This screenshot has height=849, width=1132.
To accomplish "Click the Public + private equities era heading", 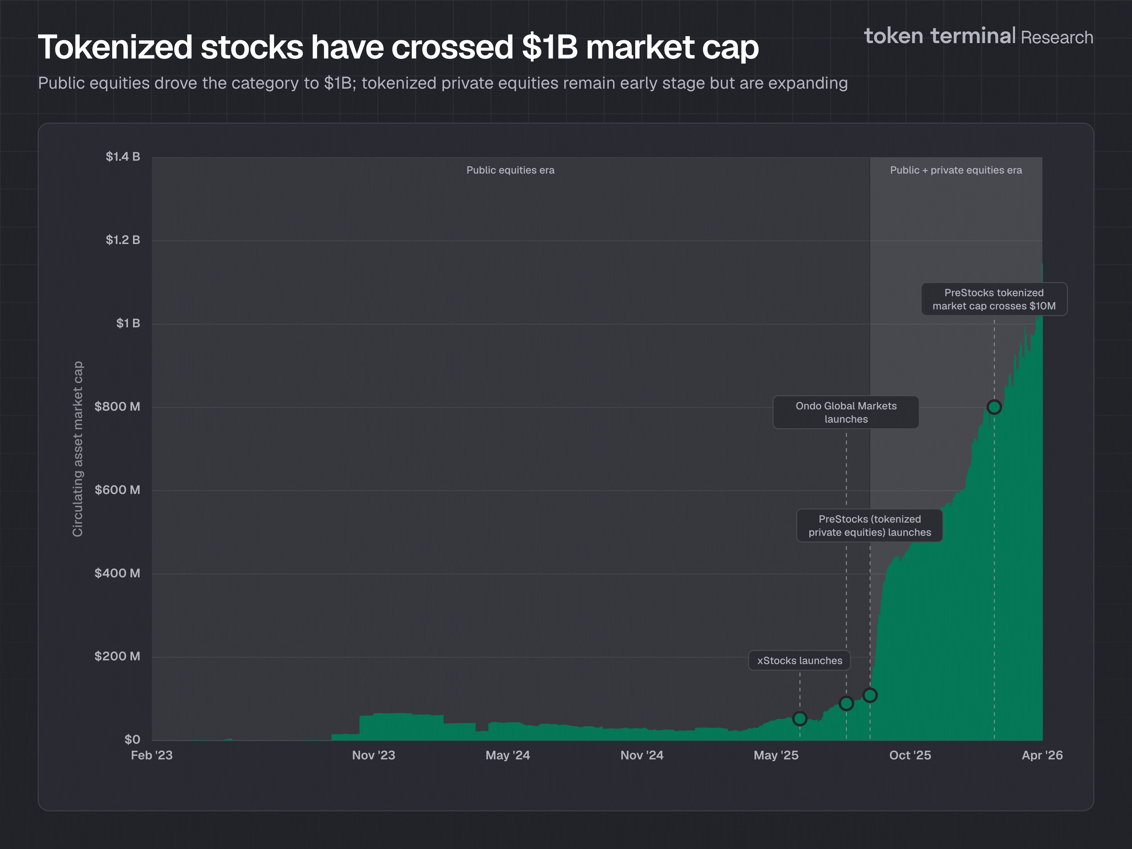I will (x=956, y=170).
